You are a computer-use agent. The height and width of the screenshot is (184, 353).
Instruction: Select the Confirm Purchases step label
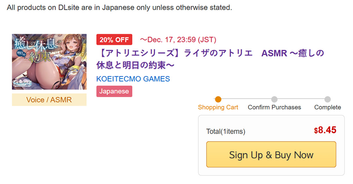point(274,107)
